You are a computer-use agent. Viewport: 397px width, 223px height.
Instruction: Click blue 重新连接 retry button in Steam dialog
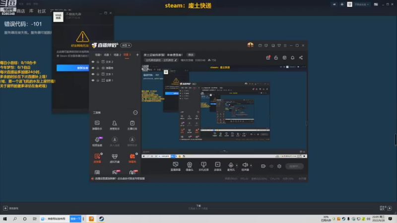[x=73, y=68]
